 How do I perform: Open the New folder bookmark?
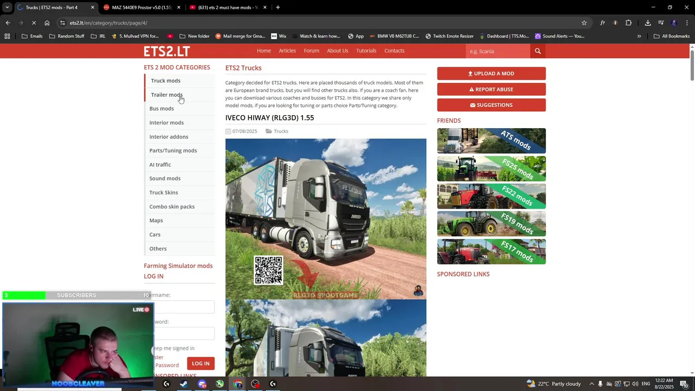[x=194, y=36]
